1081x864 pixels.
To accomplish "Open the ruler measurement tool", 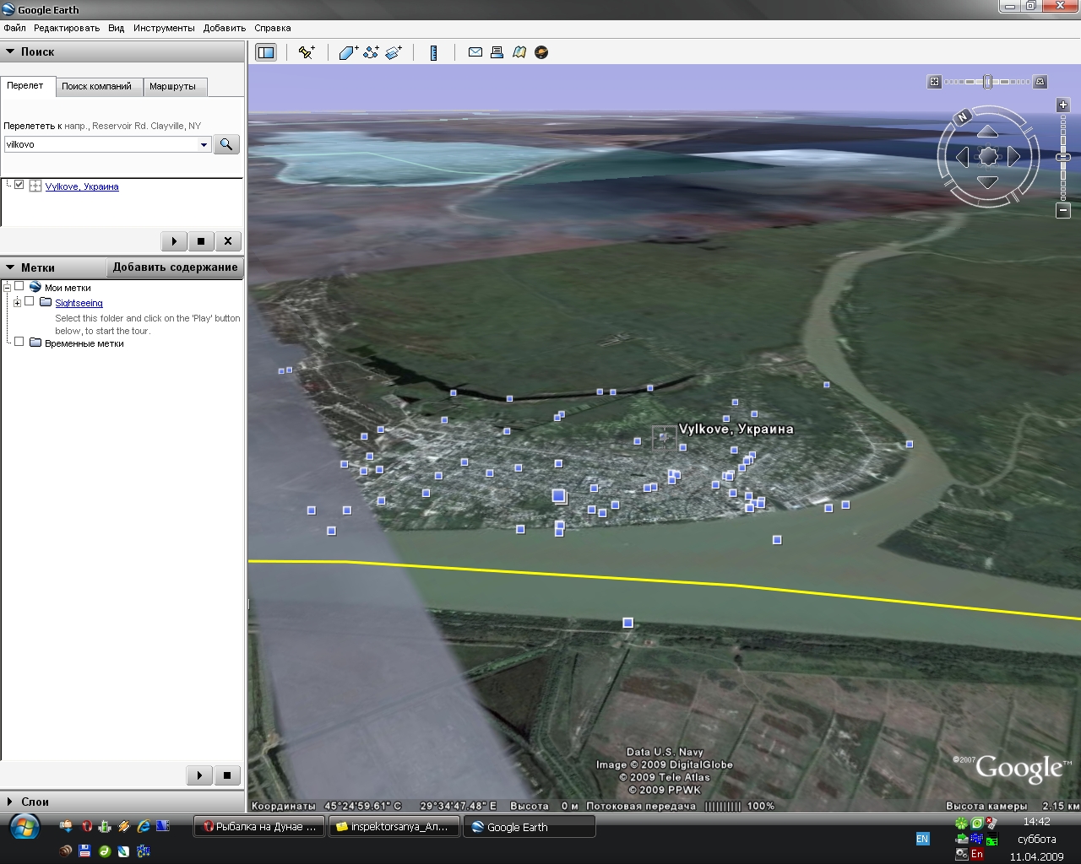I will pos(434,52).
